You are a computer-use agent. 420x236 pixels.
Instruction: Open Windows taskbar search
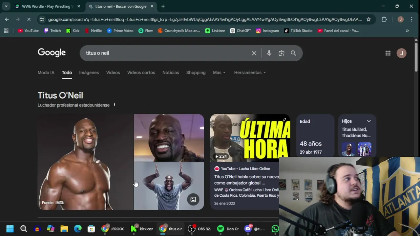(x=23, y=229)
